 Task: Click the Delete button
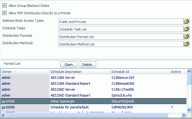(87, 64)
